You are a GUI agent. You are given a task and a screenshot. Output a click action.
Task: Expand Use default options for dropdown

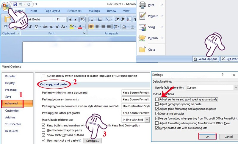[x=236, y=88]
